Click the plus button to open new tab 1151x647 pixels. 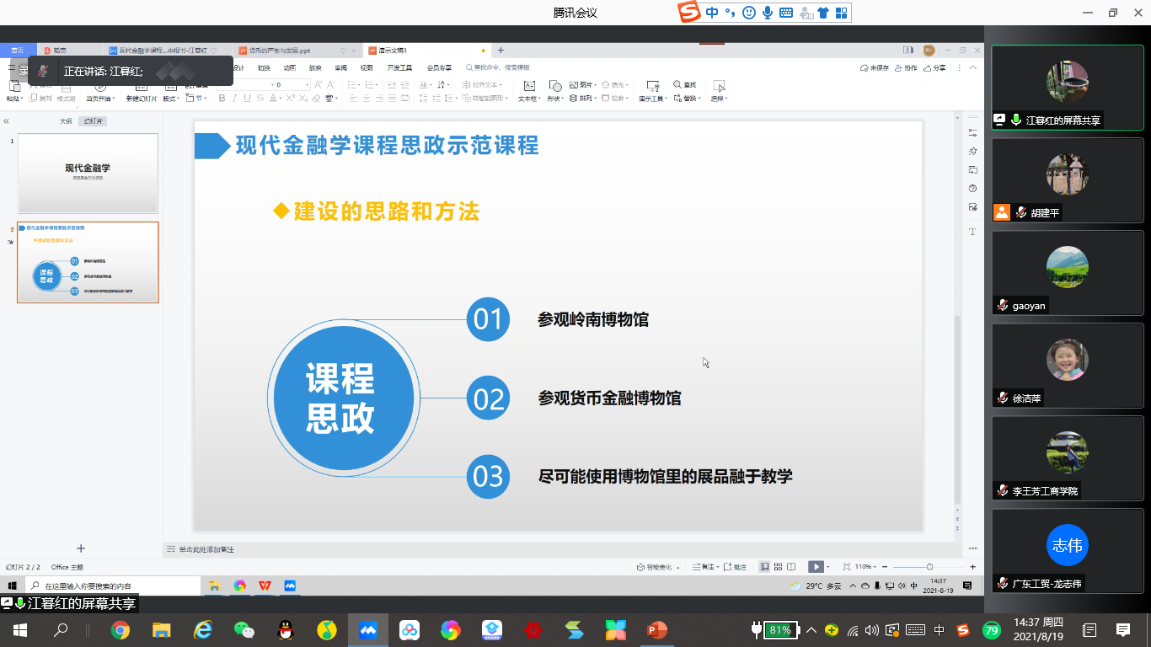pyautogui.click(x=501, y=51)
